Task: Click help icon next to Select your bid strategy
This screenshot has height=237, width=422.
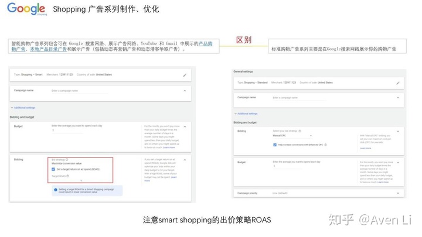Action: click(x=300, y=131)
